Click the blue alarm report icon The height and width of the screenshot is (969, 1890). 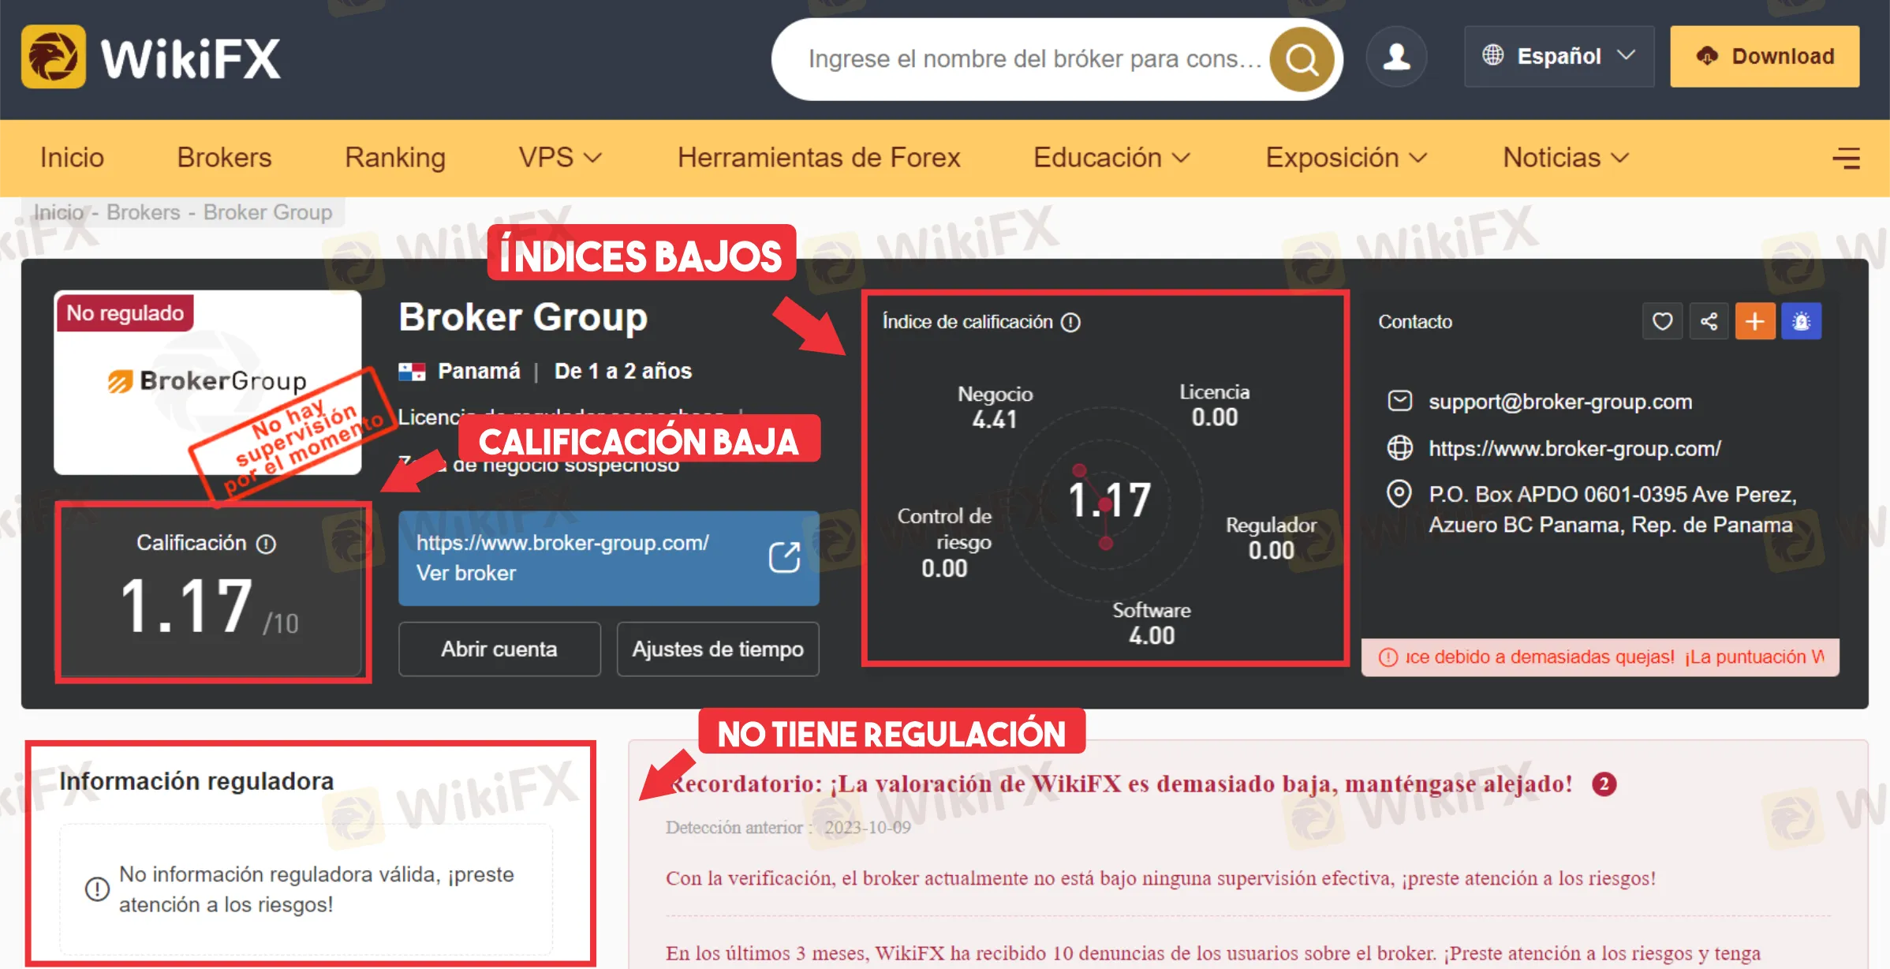coord(1802,321)
